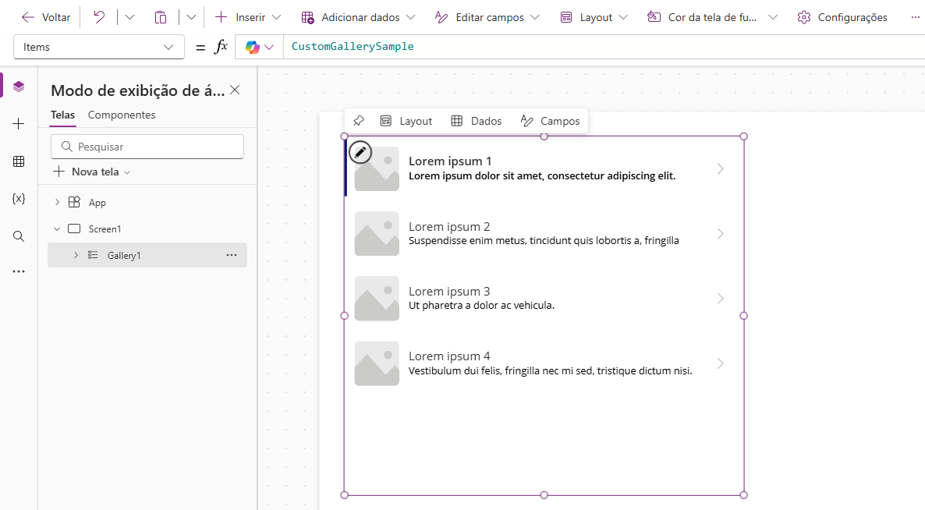Switch to the Telas tab

62,115
